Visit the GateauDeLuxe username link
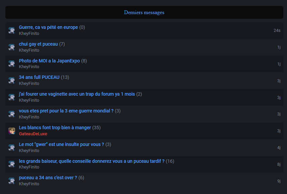The width and height of the screenshot is (287, 194). (x=33, y=134)
